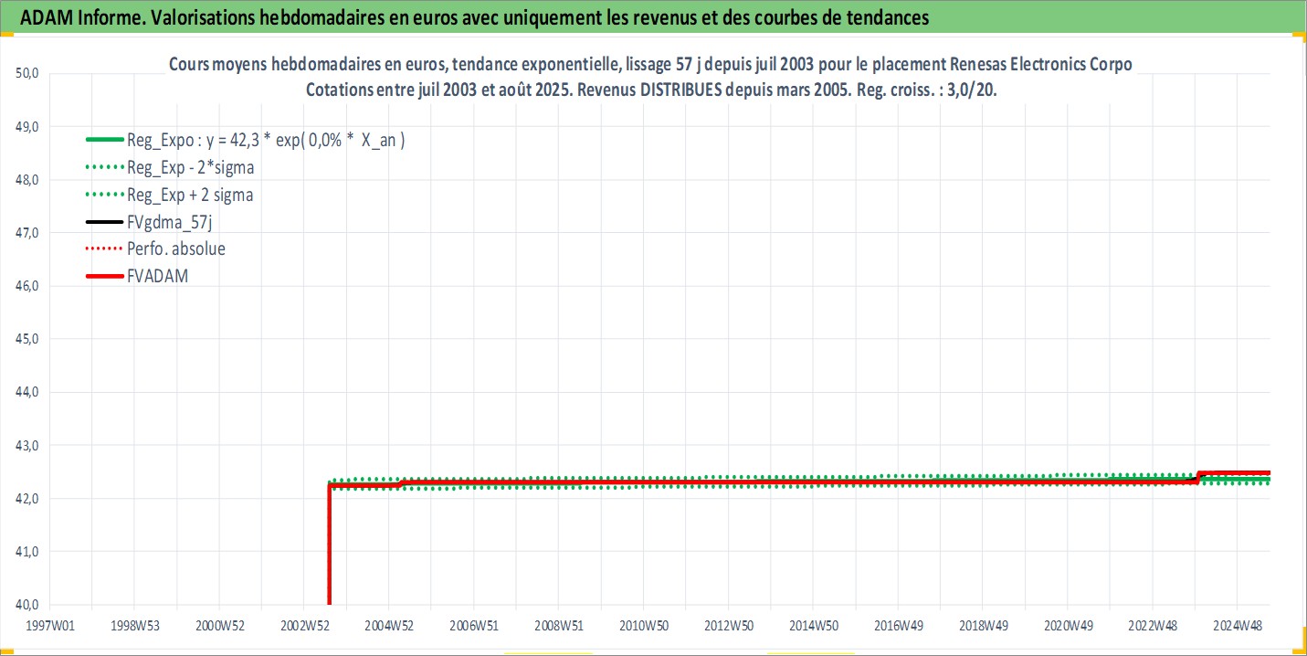This screenshot has width=1307, height=656.
Task: Select the green banner title starting 'ADAM Informe'
Action: pos(475,16)
